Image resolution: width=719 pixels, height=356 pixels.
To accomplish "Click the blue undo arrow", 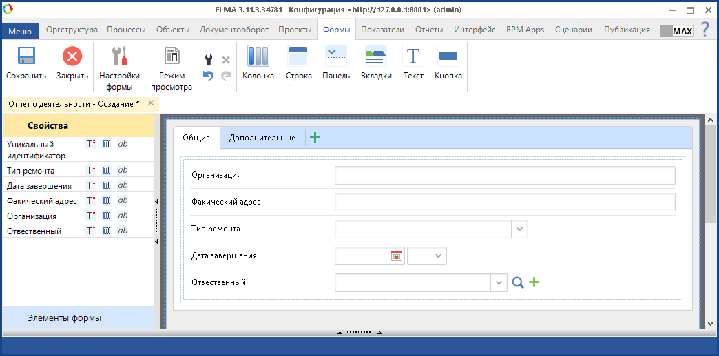I will [x=208, y=76].
